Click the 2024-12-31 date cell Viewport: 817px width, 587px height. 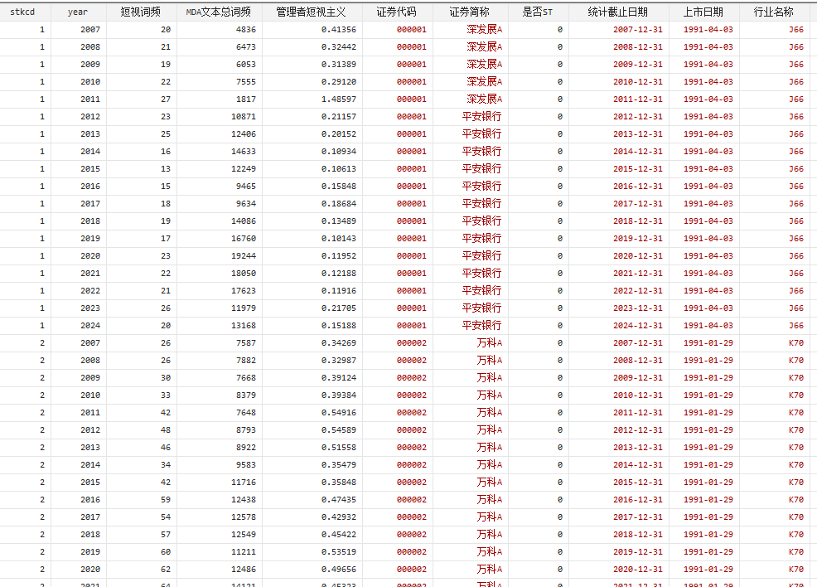[637, 326]
